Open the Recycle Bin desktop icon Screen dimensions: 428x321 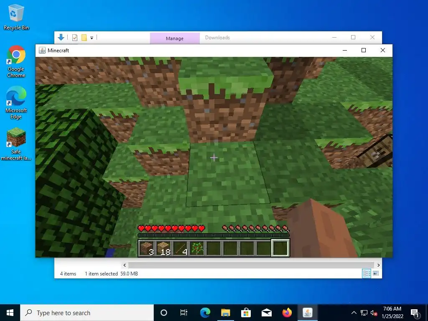[16, 17]
